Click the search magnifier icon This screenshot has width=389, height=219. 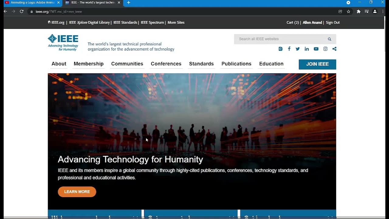click(329, 39)
